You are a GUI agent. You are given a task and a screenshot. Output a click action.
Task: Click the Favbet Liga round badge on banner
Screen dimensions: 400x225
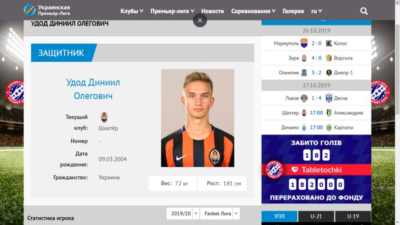click(274, 169)
